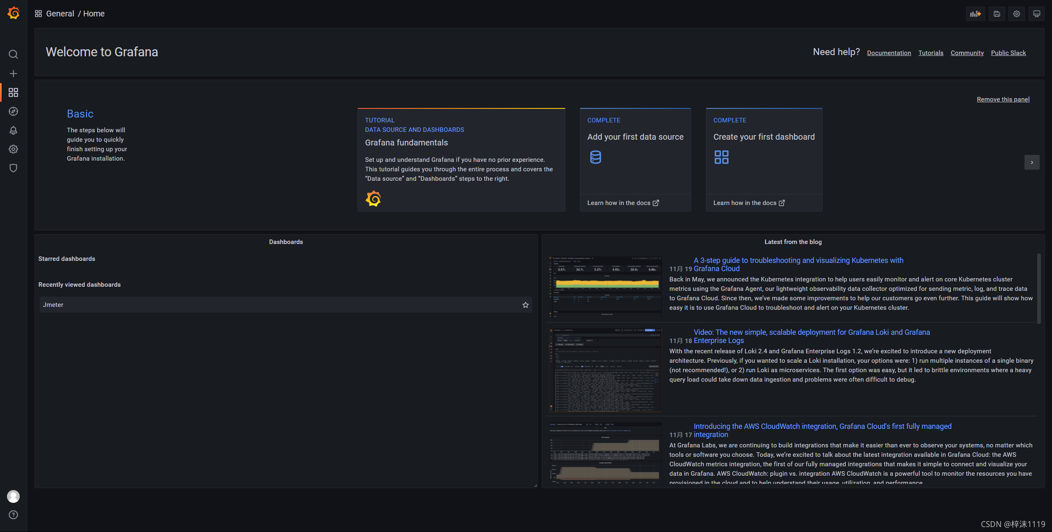Open the Community help link
Viewport: 1052px width, 532px height.
point(967,53)
